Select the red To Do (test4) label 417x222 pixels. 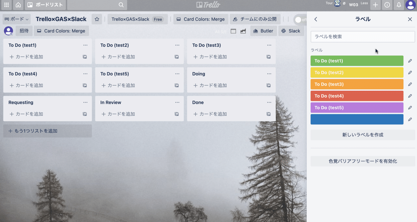coord(357,96)
